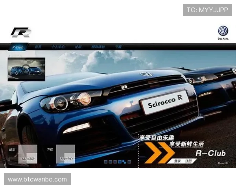Click the 注册 register link
236x189 pixels.
click(x=189, y=161)
